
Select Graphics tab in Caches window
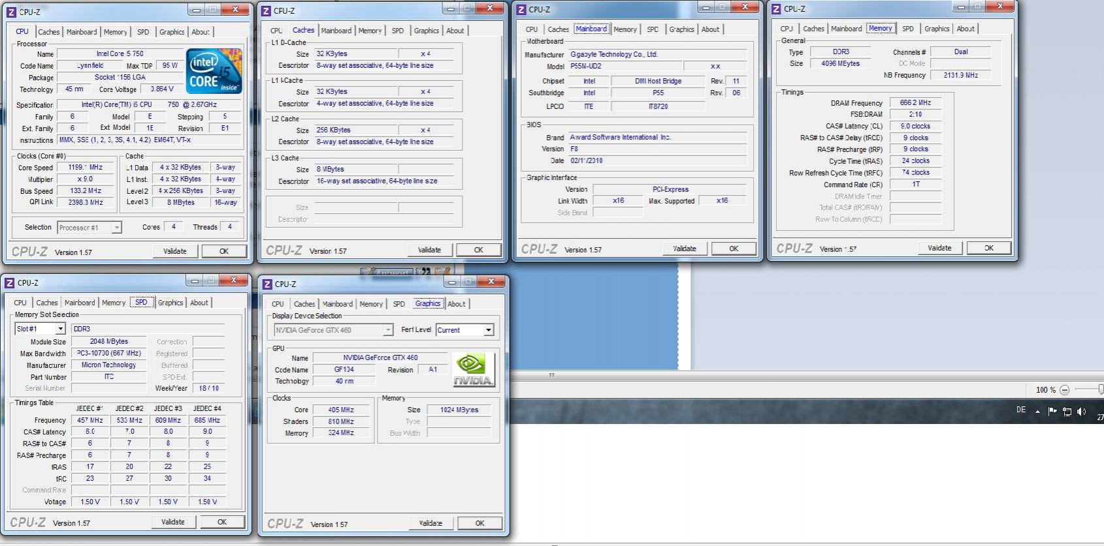[427, 31]
